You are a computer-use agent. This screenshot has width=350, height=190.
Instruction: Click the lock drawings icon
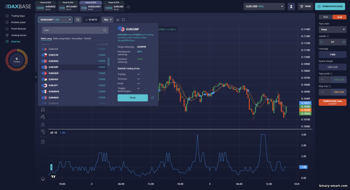coord(43,124)
